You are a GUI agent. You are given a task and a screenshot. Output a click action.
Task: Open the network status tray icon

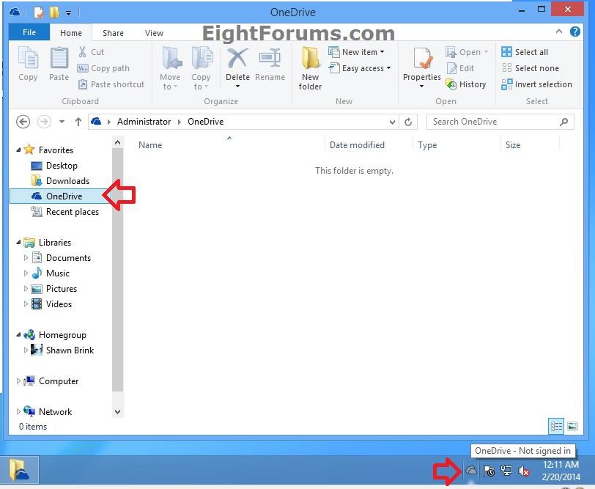(506, 471)
